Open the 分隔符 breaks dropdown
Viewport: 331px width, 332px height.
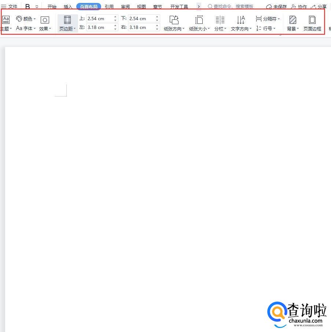tap(268, 19)
